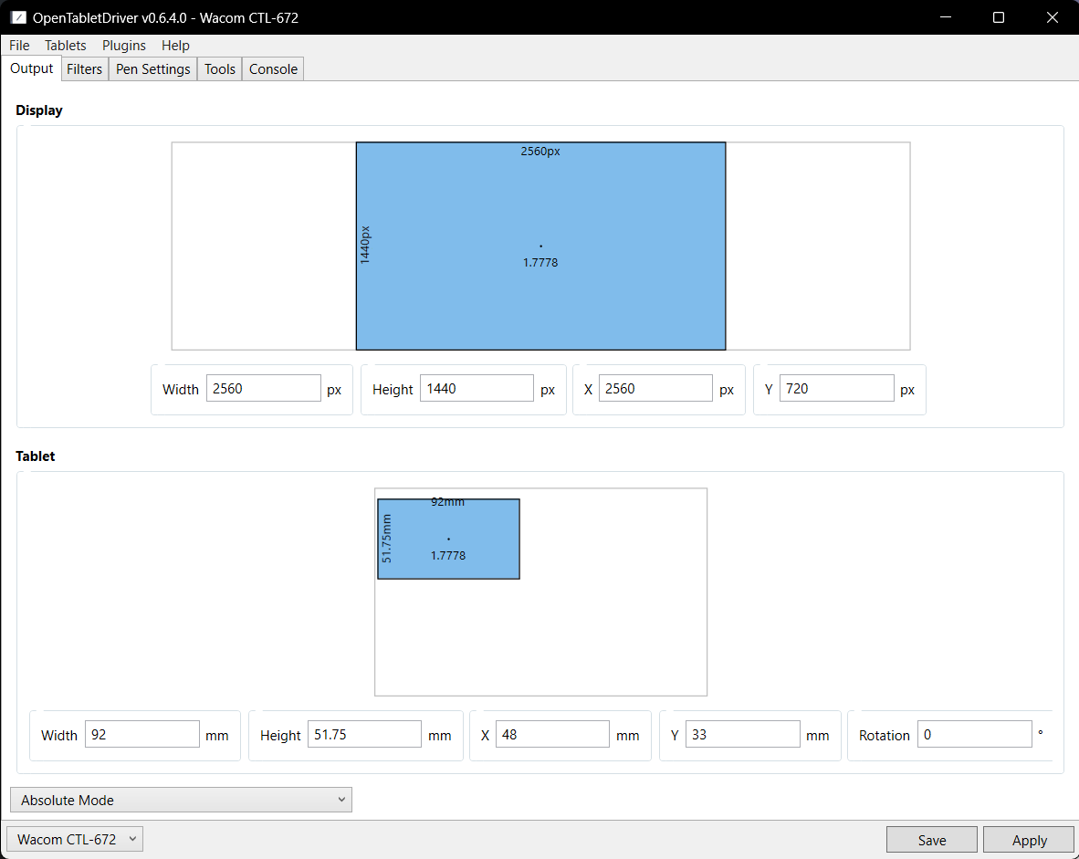Open the Tablets menu
The height and width of the screenshot is (859, 1079).
(66, 46)
